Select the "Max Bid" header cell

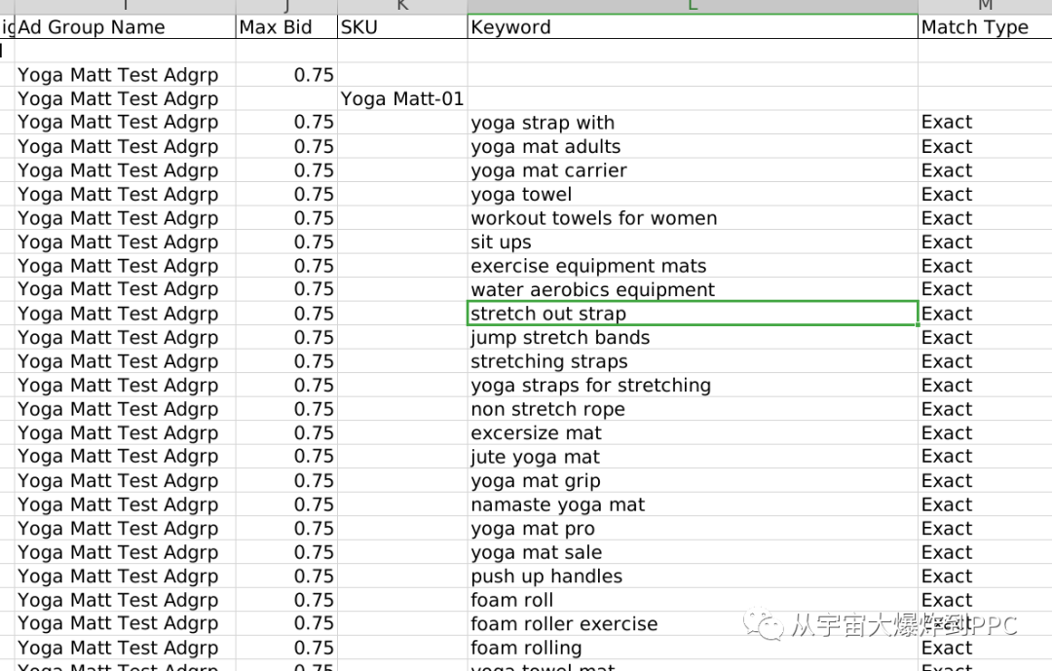coord(286,27)
